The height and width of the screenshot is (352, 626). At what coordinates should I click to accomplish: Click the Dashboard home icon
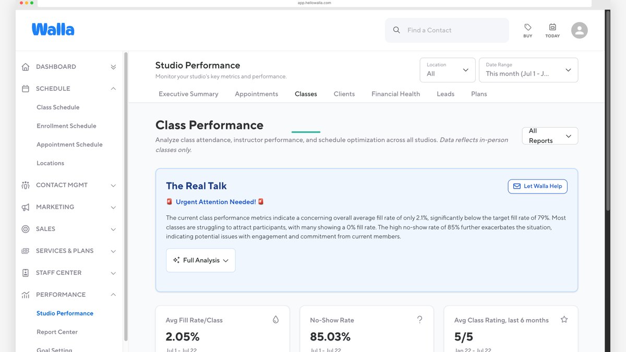pyautogui.click(x=26, y=67)
